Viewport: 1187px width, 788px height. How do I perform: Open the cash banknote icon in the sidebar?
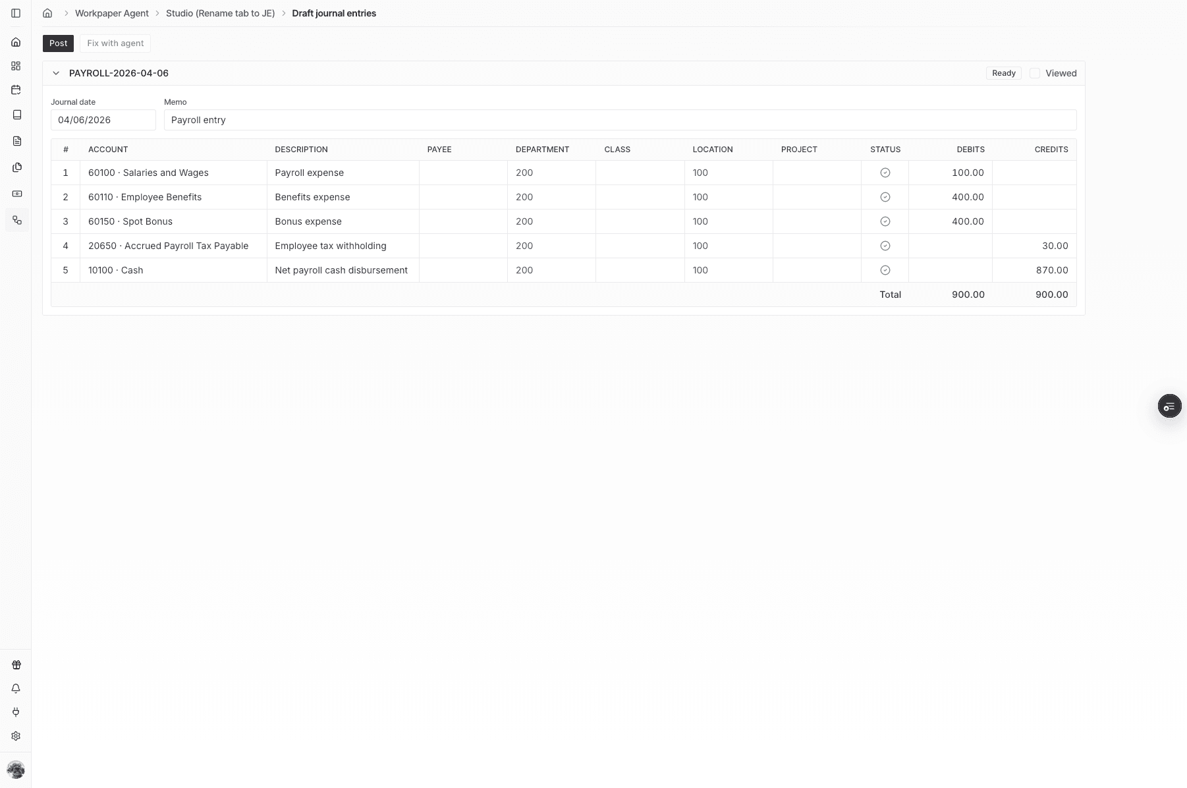16,194
